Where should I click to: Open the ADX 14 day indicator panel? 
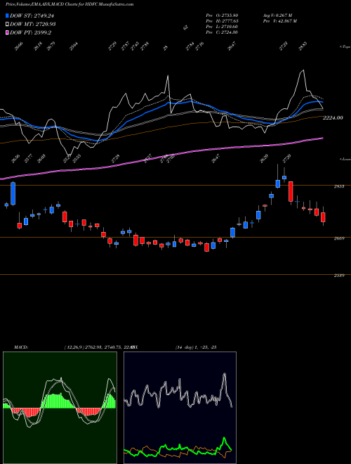coord(180,408)
